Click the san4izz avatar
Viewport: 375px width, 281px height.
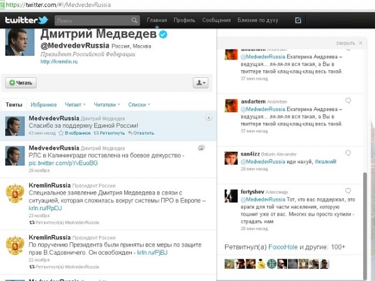(231, 158)
